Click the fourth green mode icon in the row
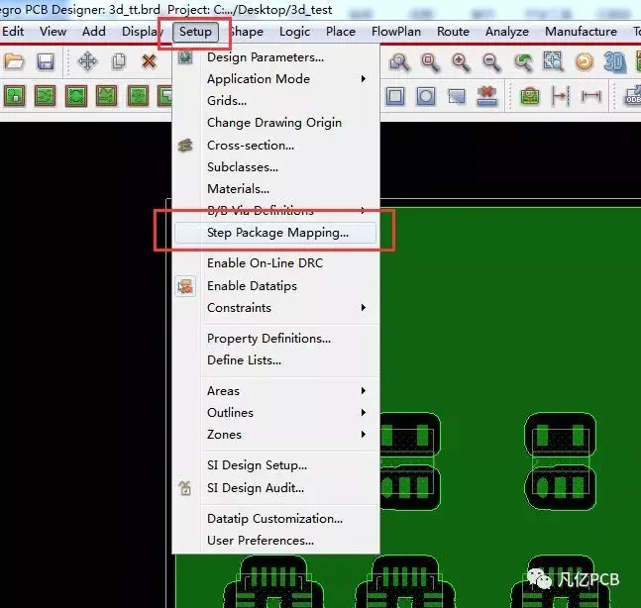 click(106, 96)
